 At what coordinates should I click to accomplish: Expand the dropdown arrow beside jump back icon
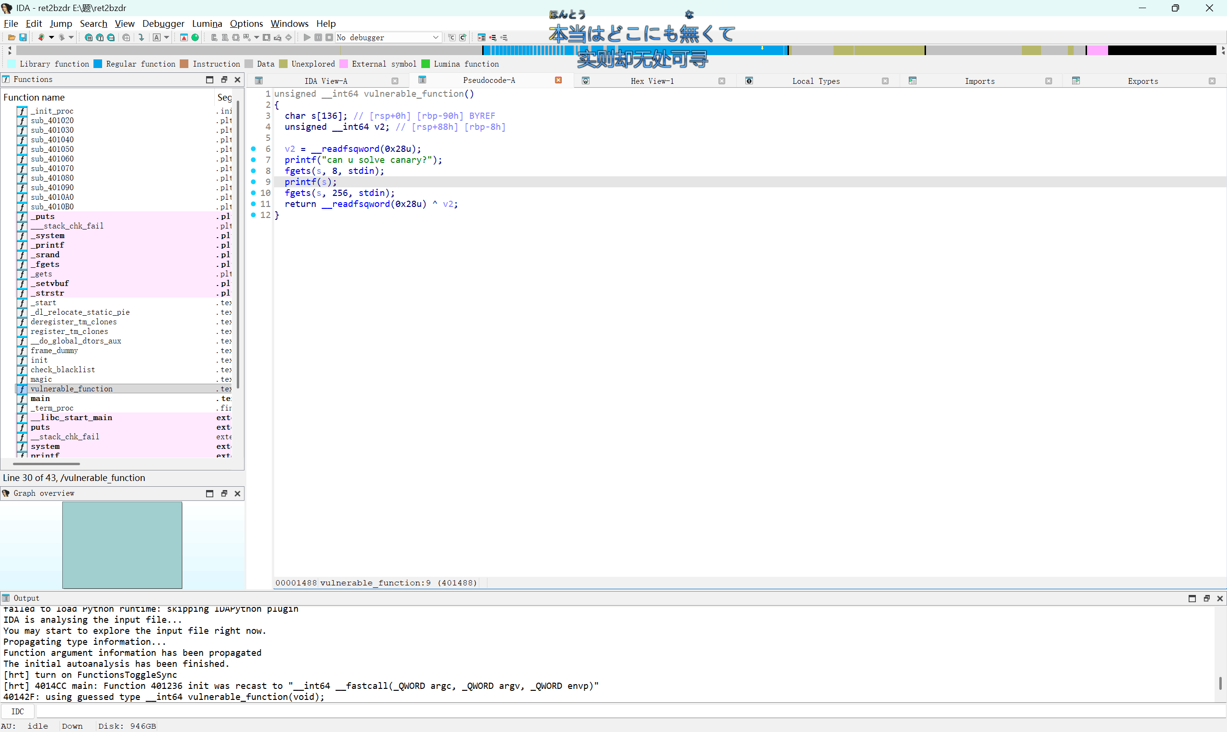tap(51, 37)
